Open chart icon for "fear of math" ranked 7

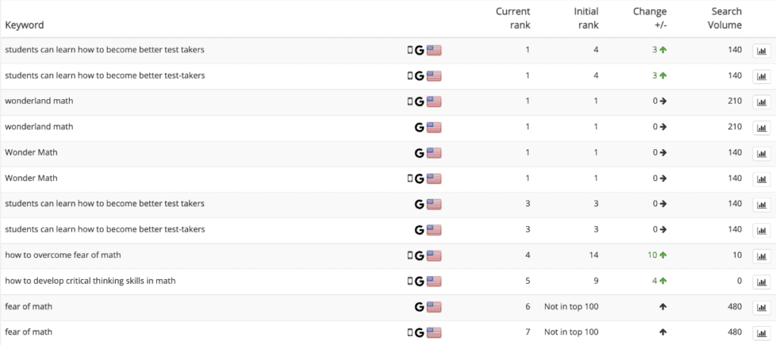[x=760, y=333]
